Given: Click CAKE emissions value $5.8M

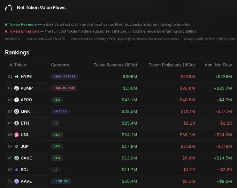Looking at the screenshot, I should click(189, 158).
